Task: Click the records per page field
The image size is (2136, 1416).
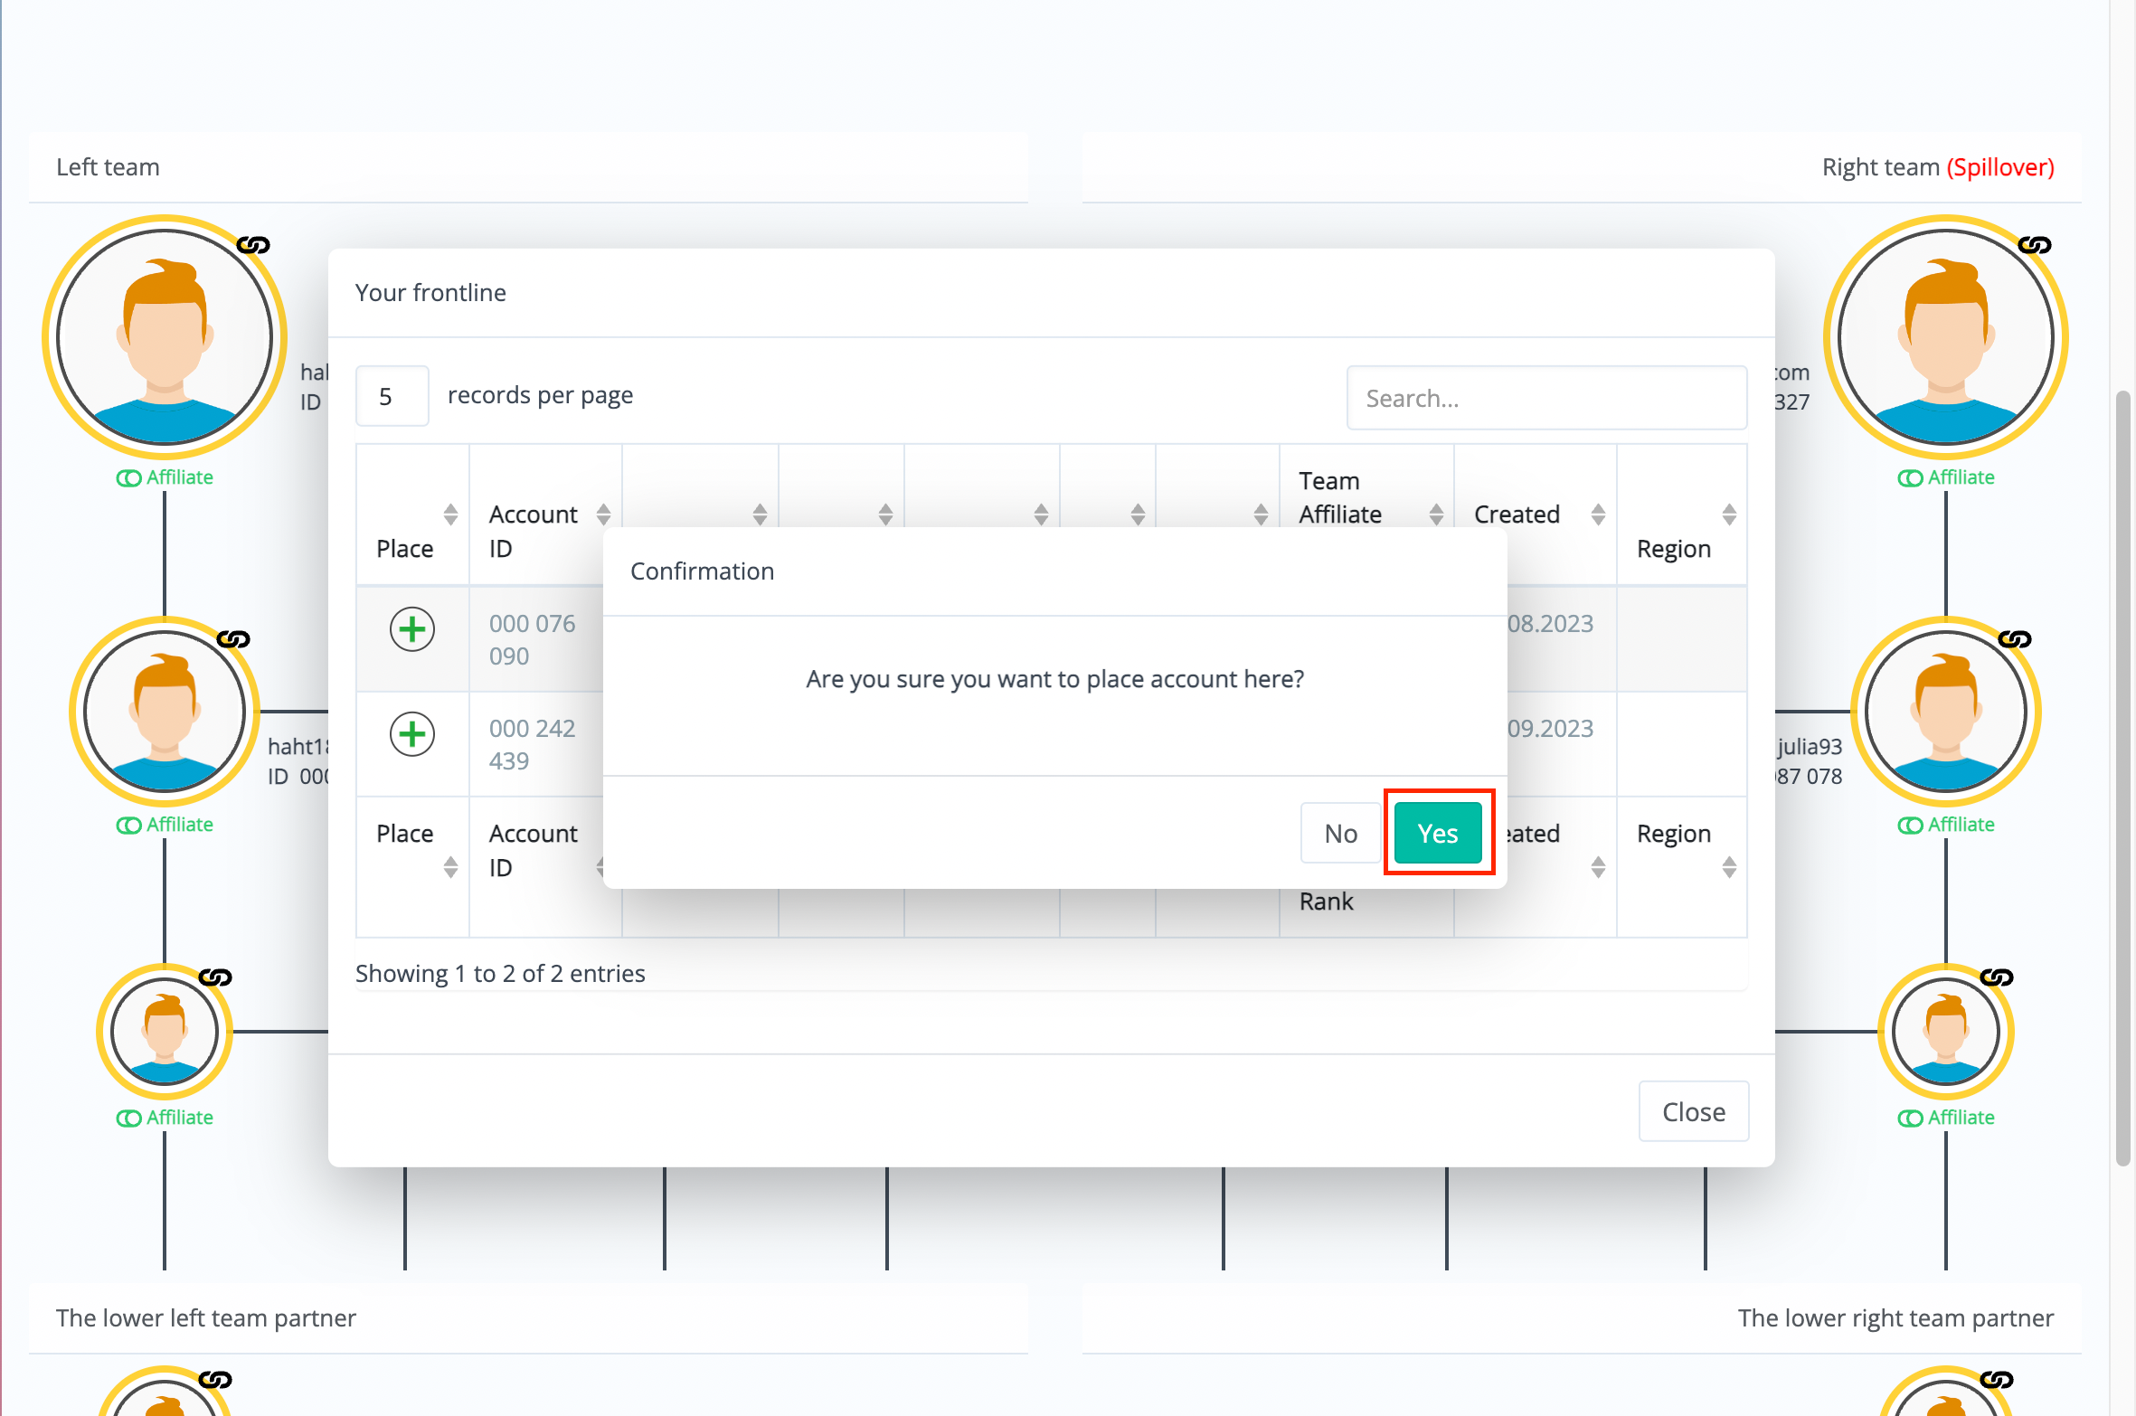Action: (392, 396)
